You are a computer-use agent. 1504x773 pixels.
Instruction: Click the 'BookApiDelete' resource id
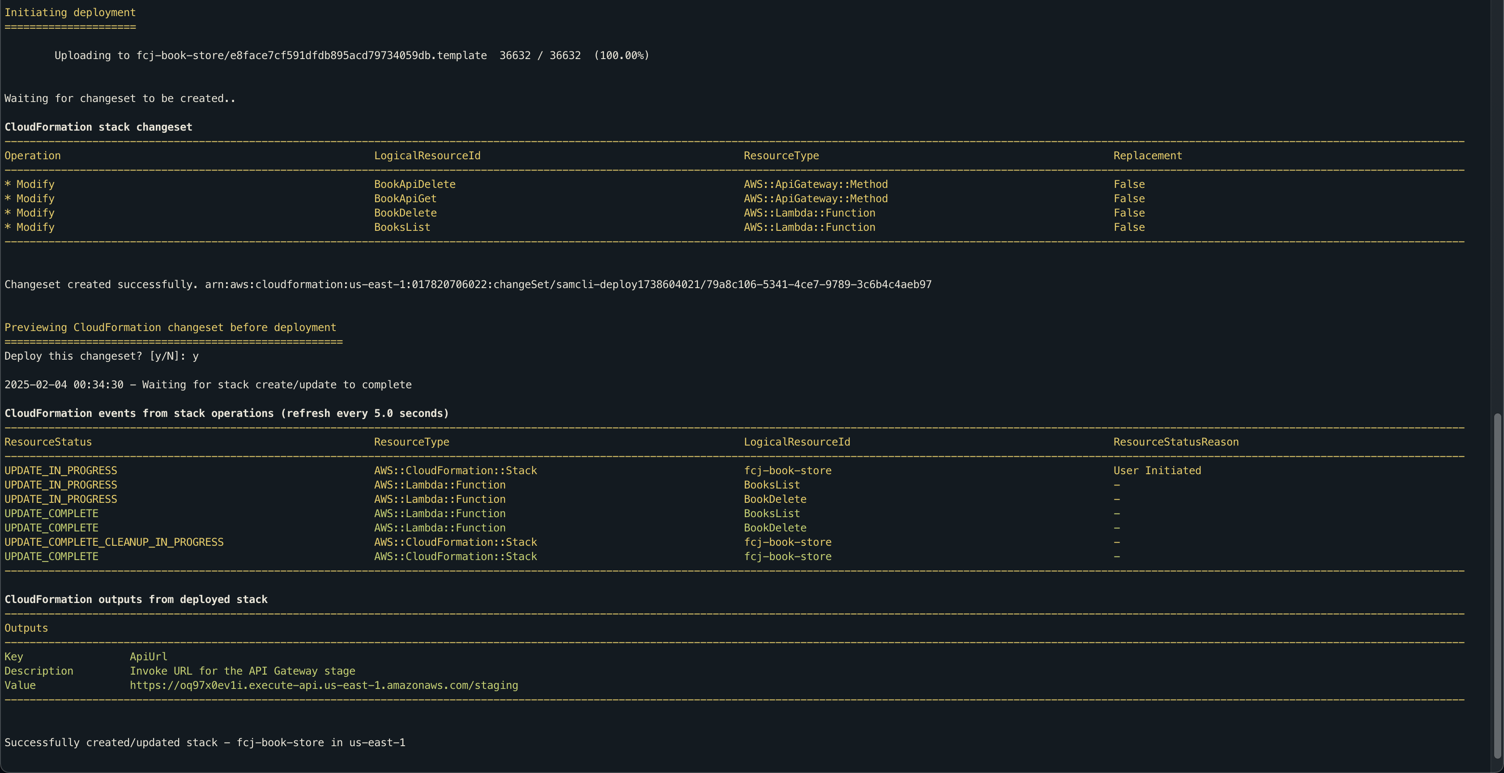tap(415, 184)
